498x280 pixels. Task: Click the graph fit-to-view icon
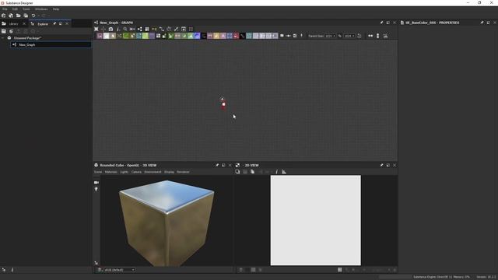(96, 29)
